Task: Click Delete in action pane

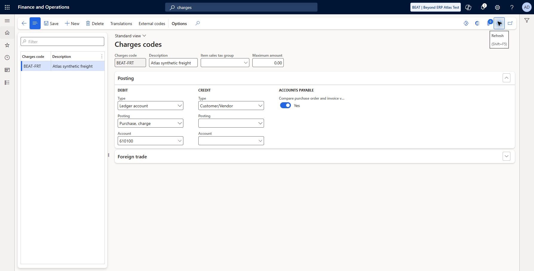Action: [x=95, y=24]
